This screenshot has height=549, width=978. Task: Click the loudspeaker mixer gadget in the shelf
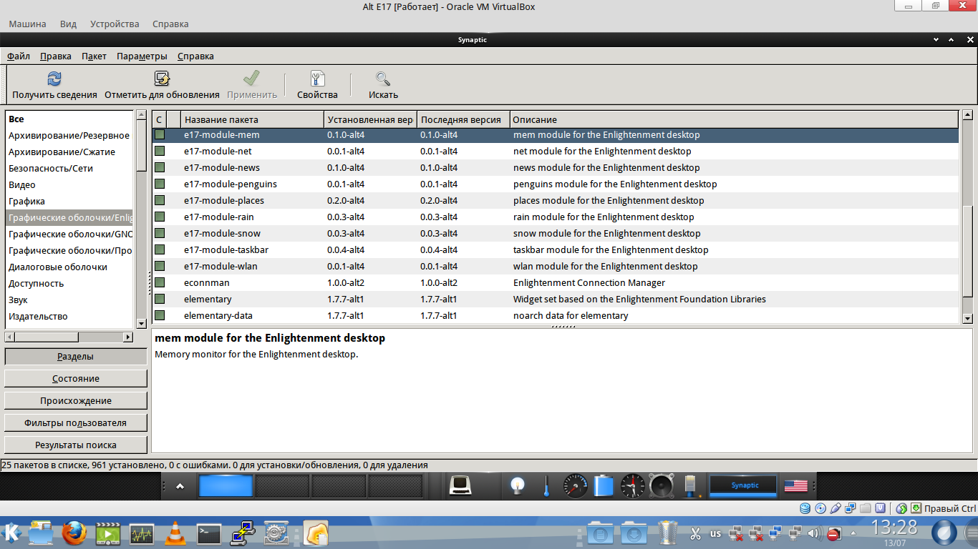pos(662,486)
